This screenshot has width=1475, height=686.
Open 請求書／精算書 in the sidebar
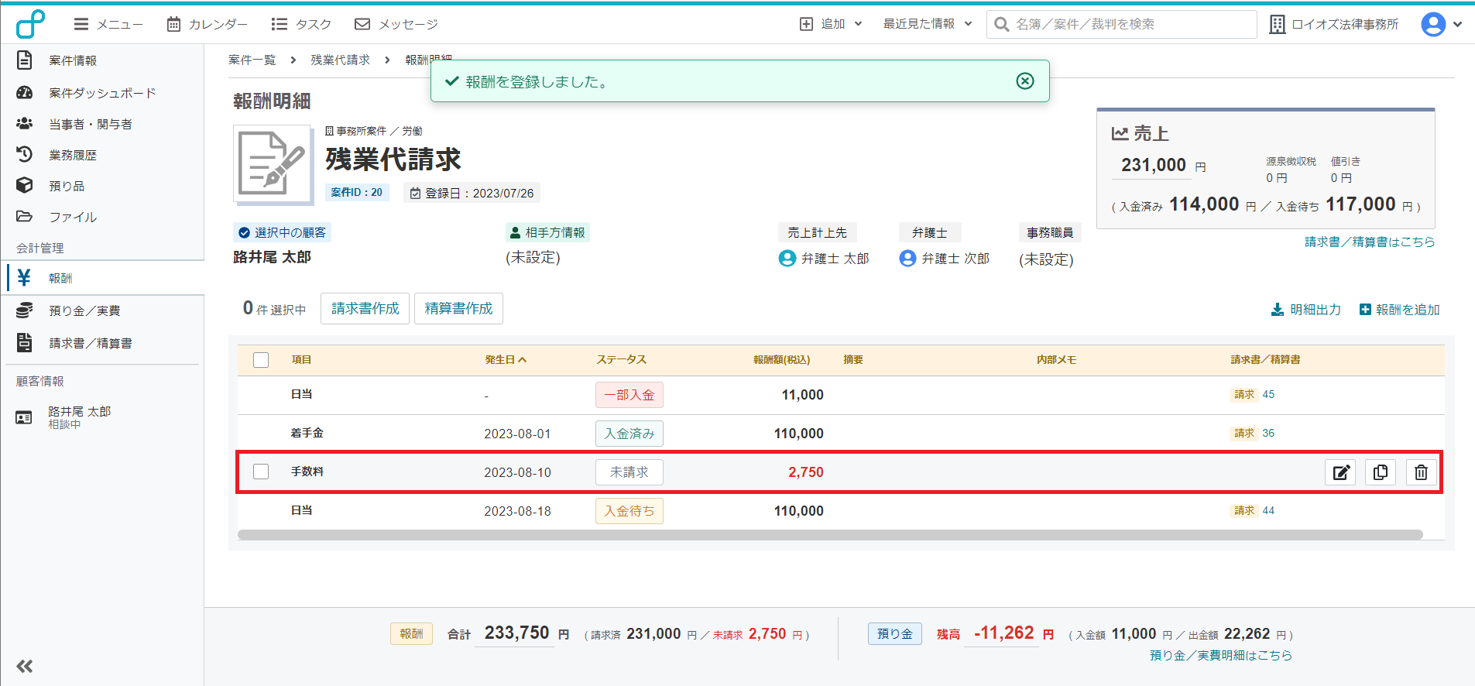[90, 343]
